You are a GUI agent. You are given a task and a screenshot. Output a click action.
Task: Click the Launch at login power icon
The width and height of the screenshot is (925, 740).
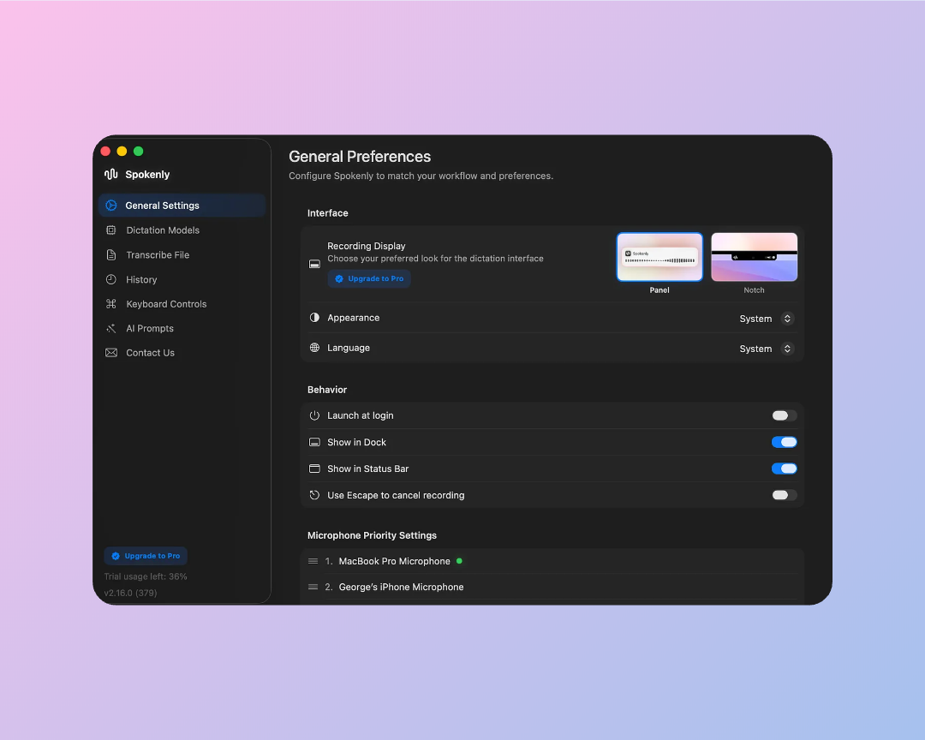coord(314,415)
